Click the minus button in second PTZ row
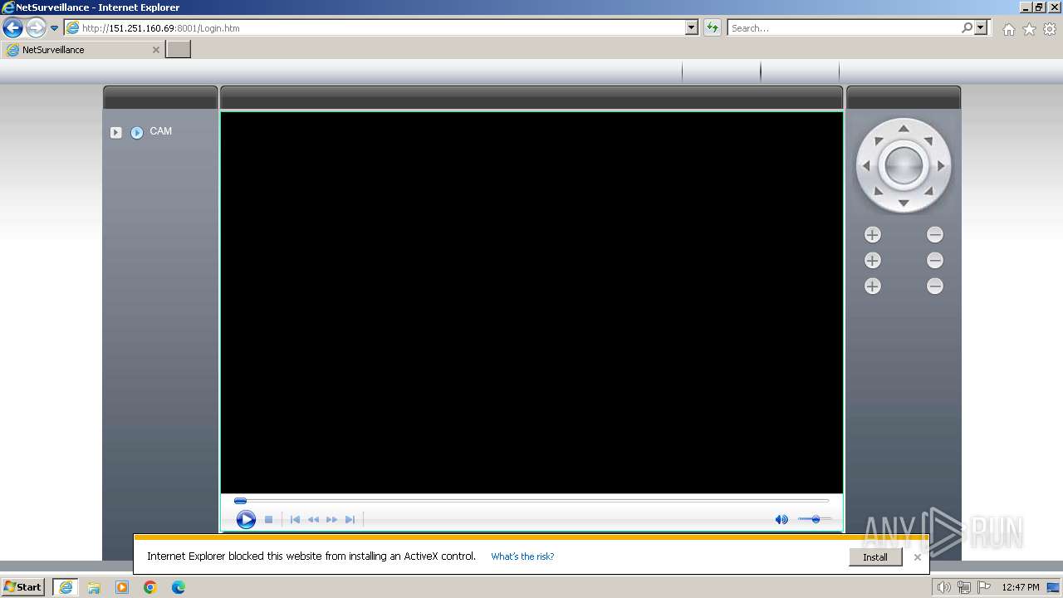 (x=935, y=261)
